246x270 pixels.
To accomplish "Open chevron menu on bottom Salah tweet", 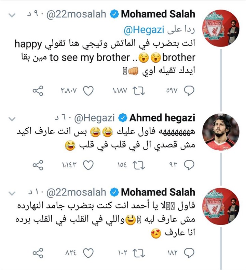I will pyautogui.click(x=12, y=193).
